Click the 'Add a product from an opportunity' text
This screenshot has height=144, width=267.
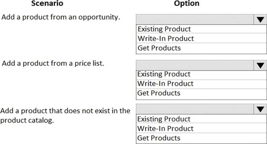pyautogui.click(x=61, y=17)
